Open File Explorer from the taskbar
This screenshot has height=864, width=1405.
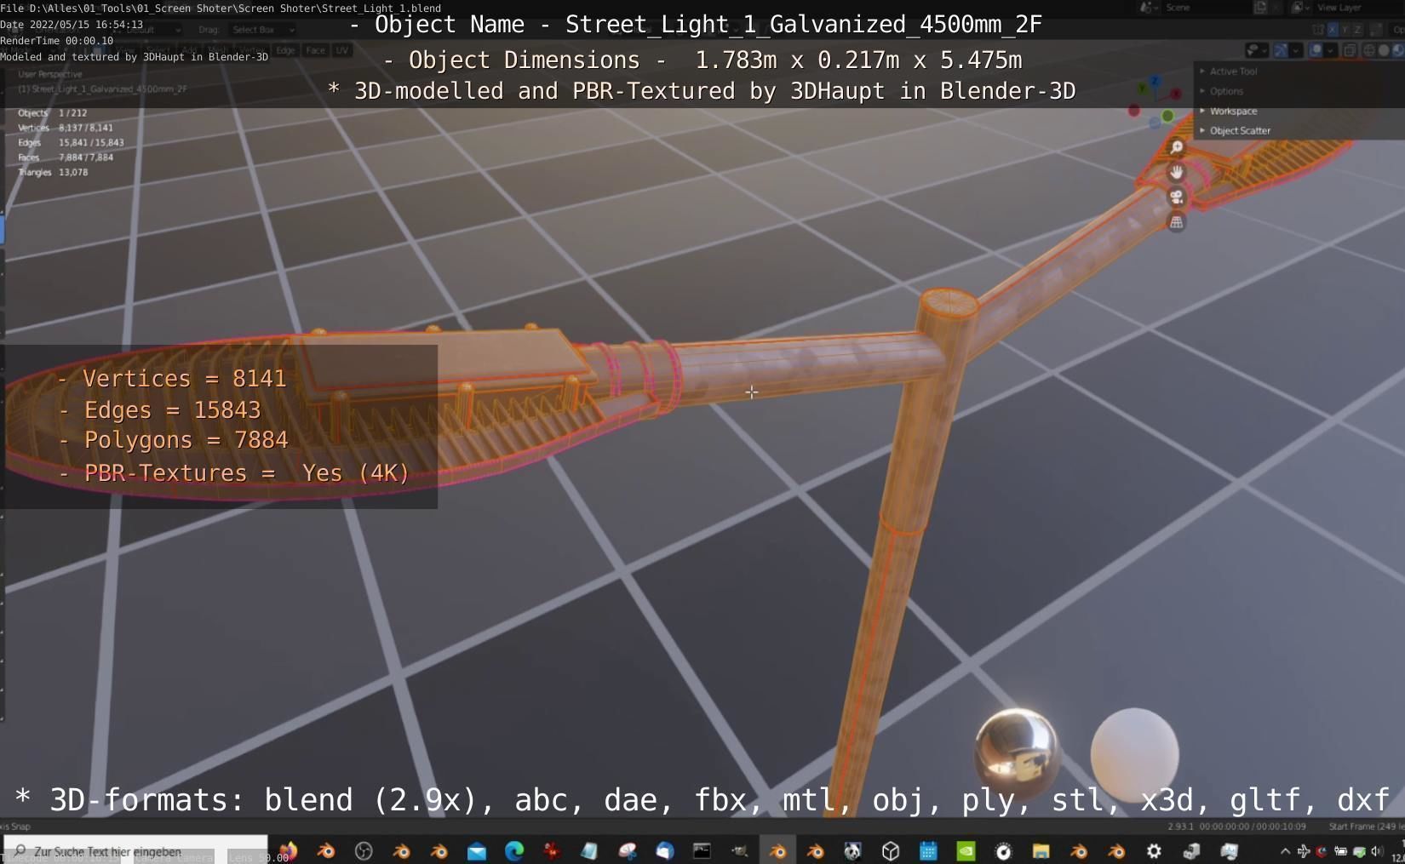click(x=1041, y=850)
